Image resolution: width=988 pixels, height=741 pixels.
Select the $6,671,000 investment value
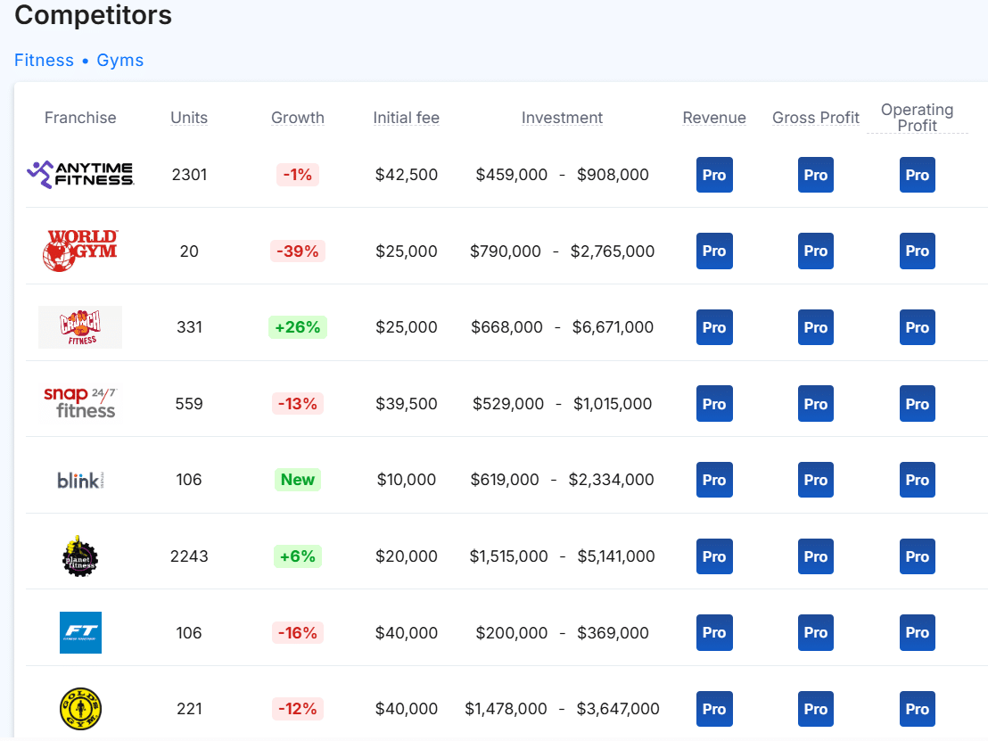(613, 327)
